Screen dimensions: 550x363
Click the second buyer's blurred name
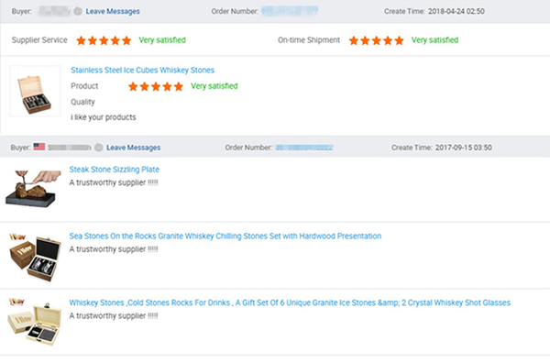(70, 148)
